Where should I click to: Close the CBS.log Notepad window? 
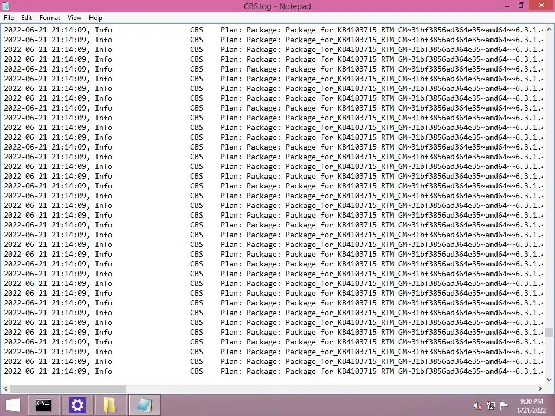pyautogui.click(x=541, y=5)
